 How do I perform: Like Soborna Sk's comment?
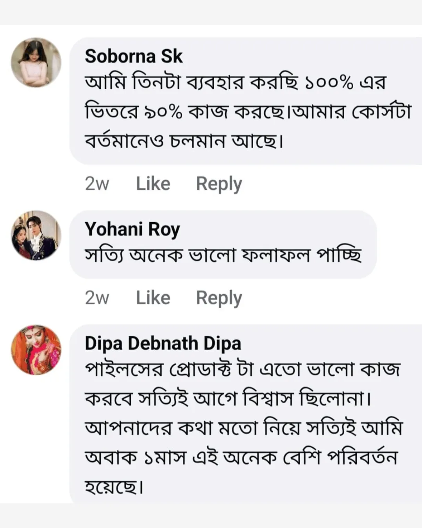pos(153,183)
